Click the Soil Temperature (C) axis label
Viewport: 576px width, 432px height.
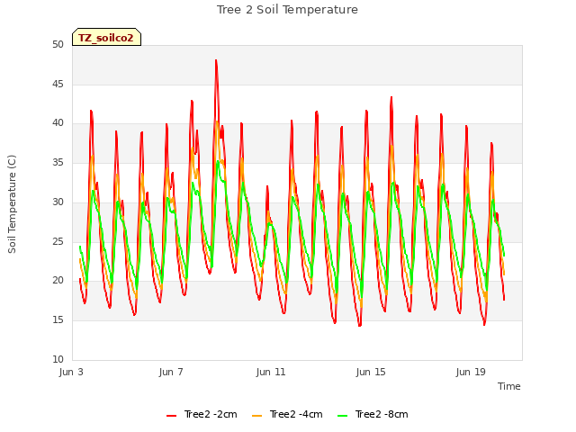coord(12,204)
